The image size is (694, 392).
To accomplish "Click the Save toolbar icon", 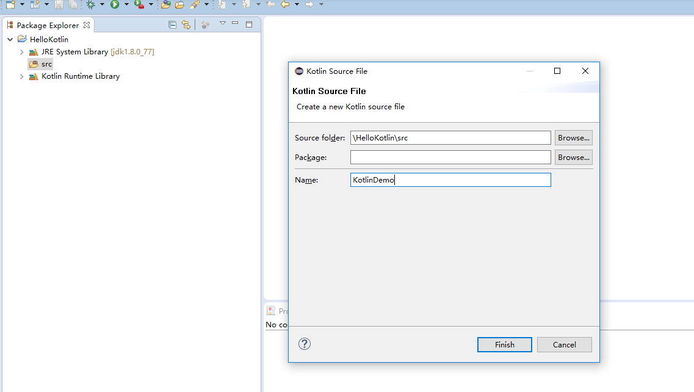I will tap(59, 4).
